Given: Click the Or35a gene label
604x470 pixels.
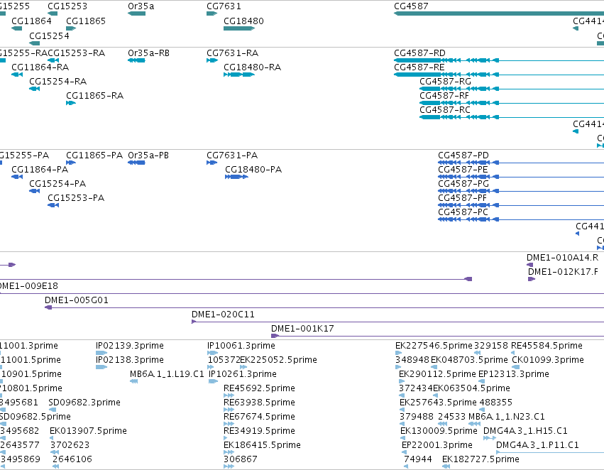Looking at the screenshot, I should point(141,6).
